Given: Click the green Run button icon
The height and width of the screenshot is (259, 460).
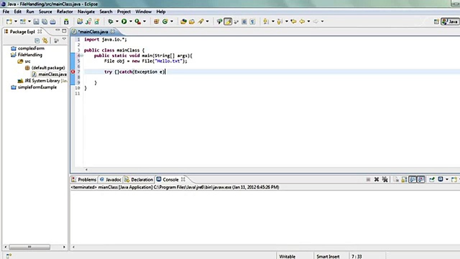Looking at the screenshot, I should (124, 22).
